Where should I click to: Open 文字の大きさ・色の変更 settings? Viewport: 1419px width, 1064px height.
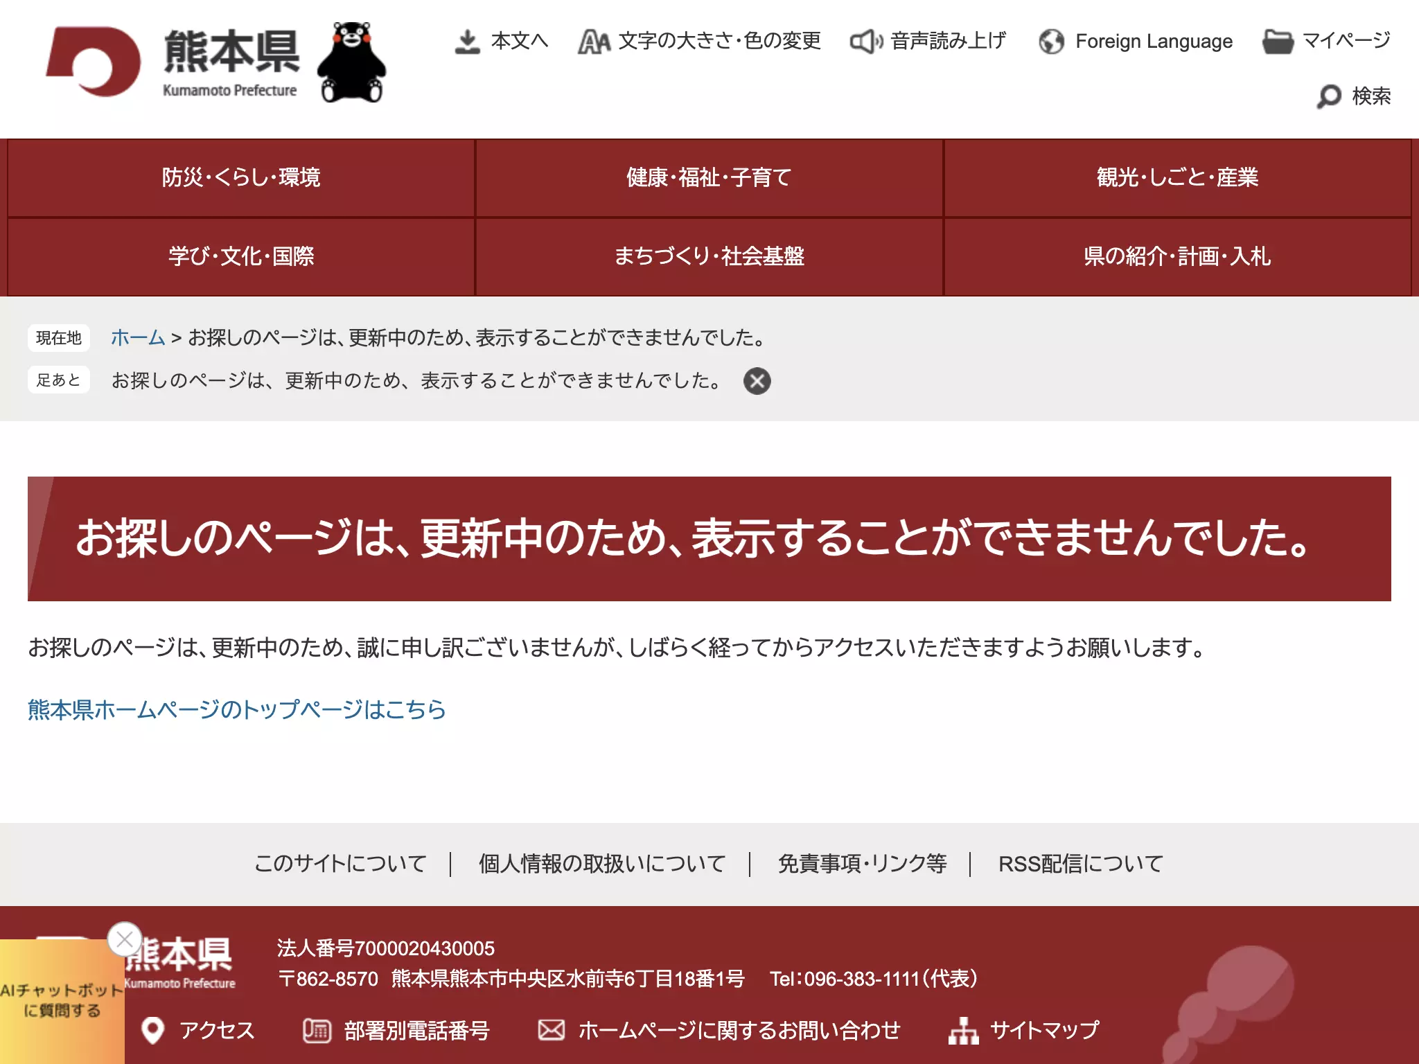tap(719, 41)
